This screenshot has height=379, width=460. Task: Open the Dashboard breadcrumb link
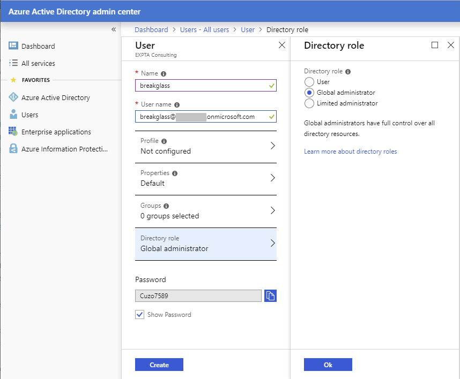151,29
